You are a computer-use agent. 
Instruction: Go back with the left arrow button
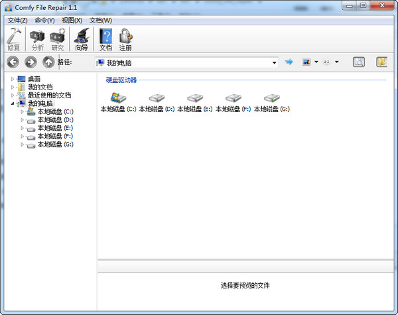(13, 62)
